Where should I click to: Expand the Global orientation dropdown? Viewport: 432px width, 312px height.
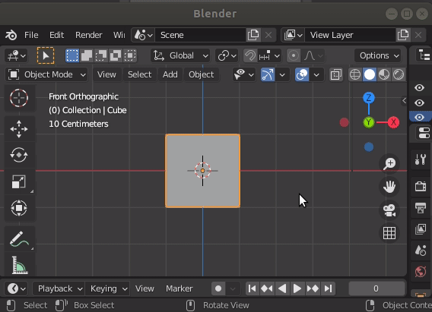180,56
